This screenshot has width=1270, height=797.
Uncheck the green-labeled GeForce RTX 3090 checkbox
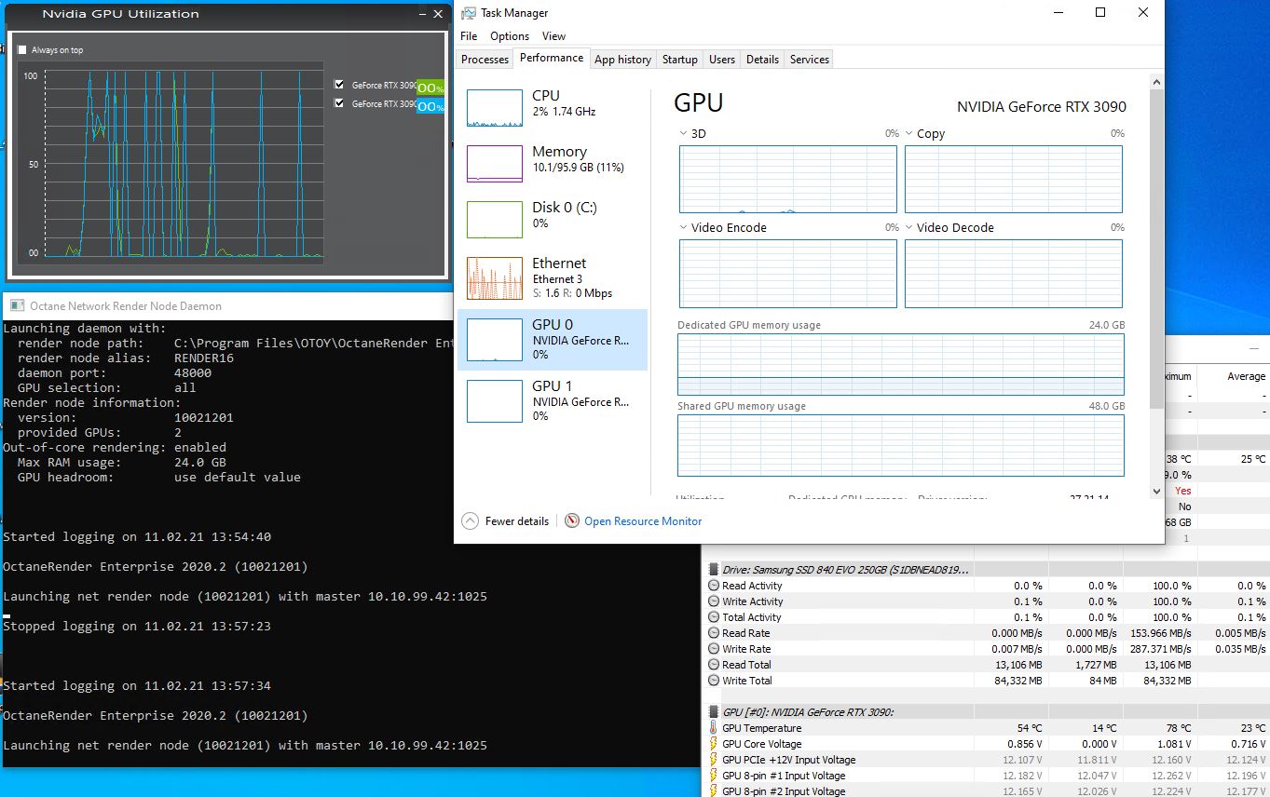340,84
